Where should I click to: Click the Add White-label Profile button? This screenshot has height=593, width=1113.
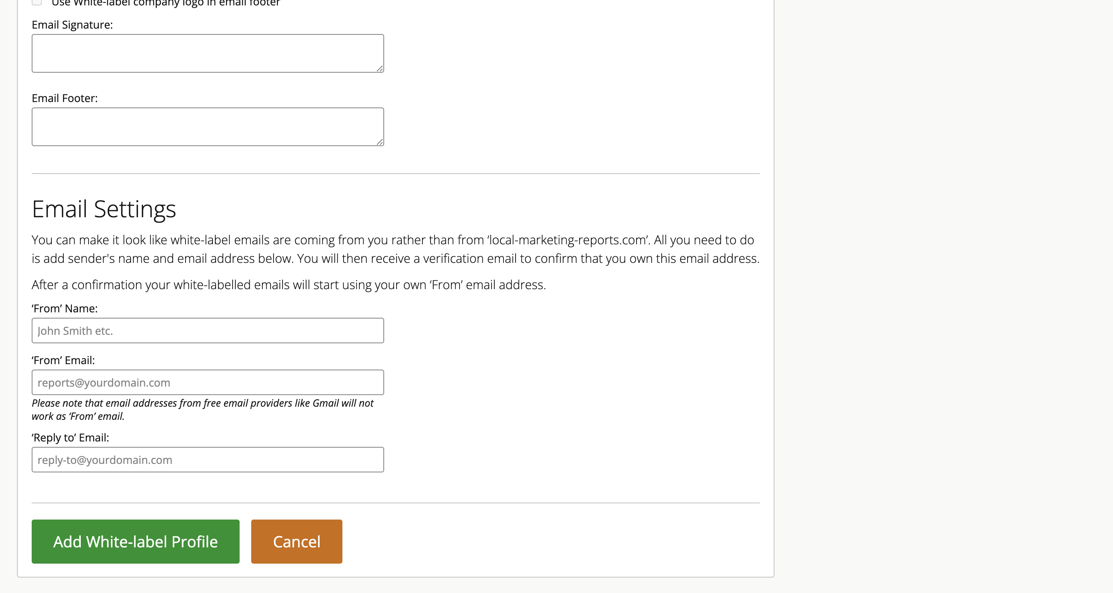136,542
